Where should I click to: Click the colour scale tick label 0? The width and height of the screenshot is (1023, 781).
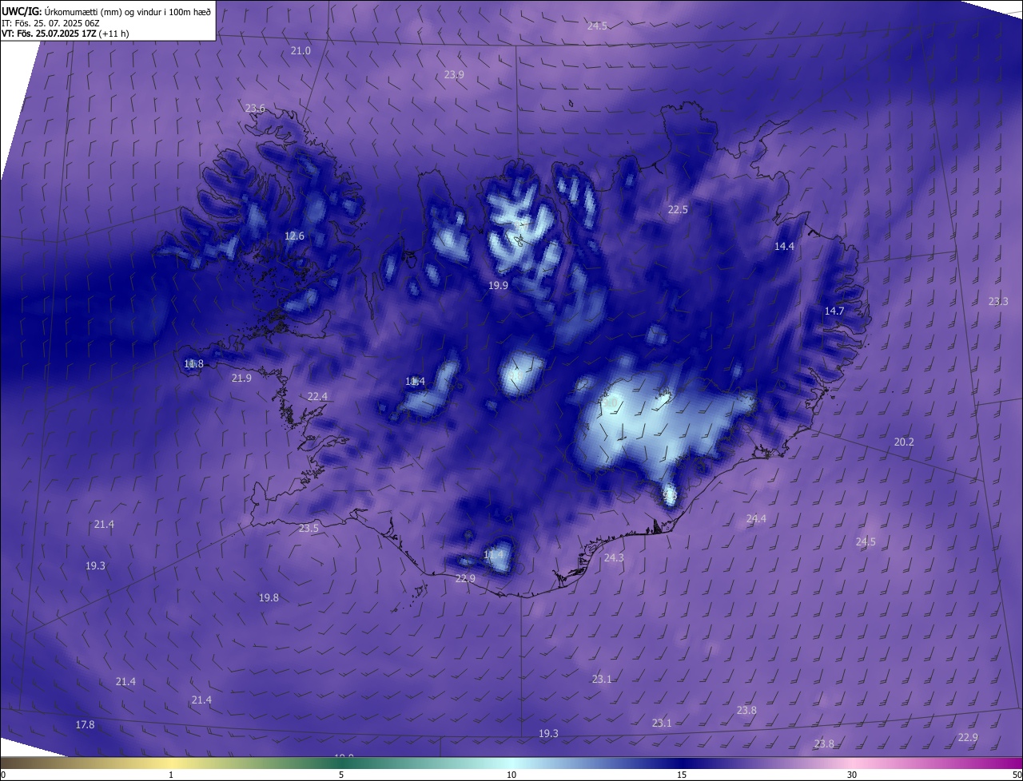click(x=2, y=775)
